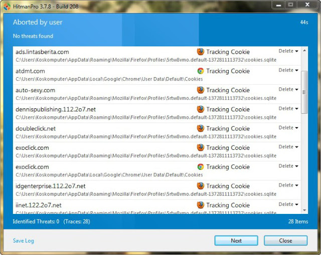Screen dimensions: 321x255
Task: Click Chrome Cookies path under atdmt.com
Action: pyautogui.click(x=109, y=79)
